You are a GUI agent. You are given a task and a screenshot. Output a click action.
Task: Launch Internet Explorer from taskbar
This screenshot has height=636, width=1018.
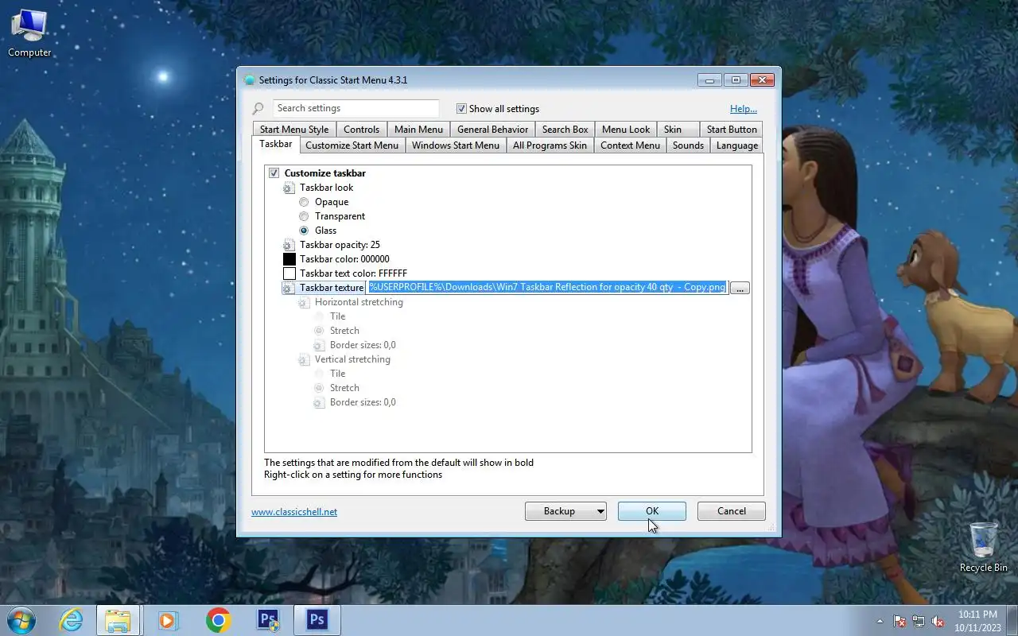(72, 620)
